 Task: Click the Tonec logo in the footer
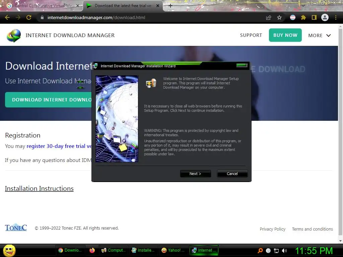pyautogui.click(x=16, y=228)
